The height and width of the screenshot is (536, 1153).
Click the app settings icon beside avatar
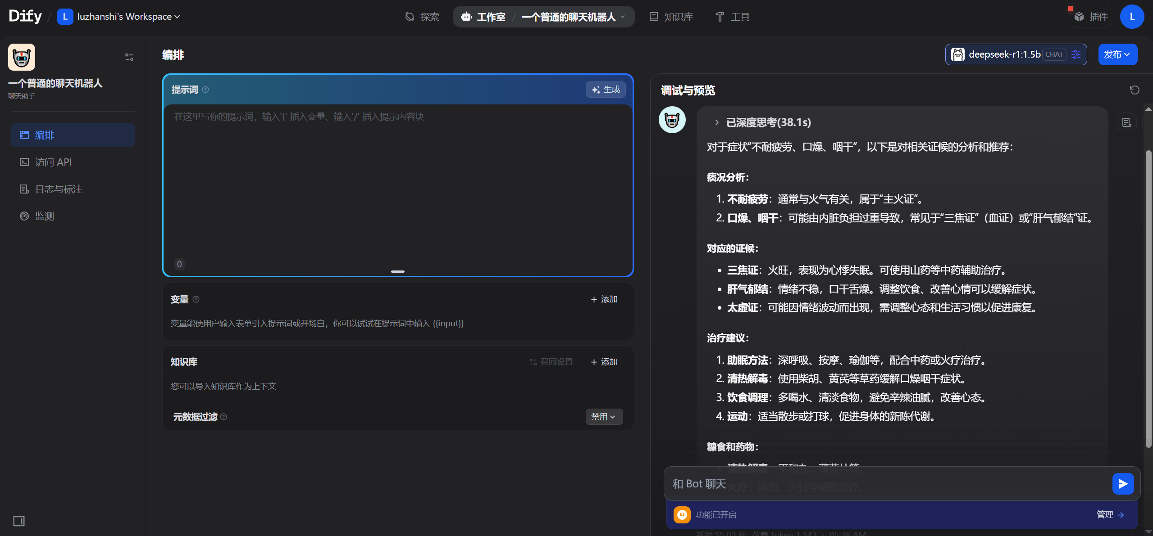[x=129, y=57]
